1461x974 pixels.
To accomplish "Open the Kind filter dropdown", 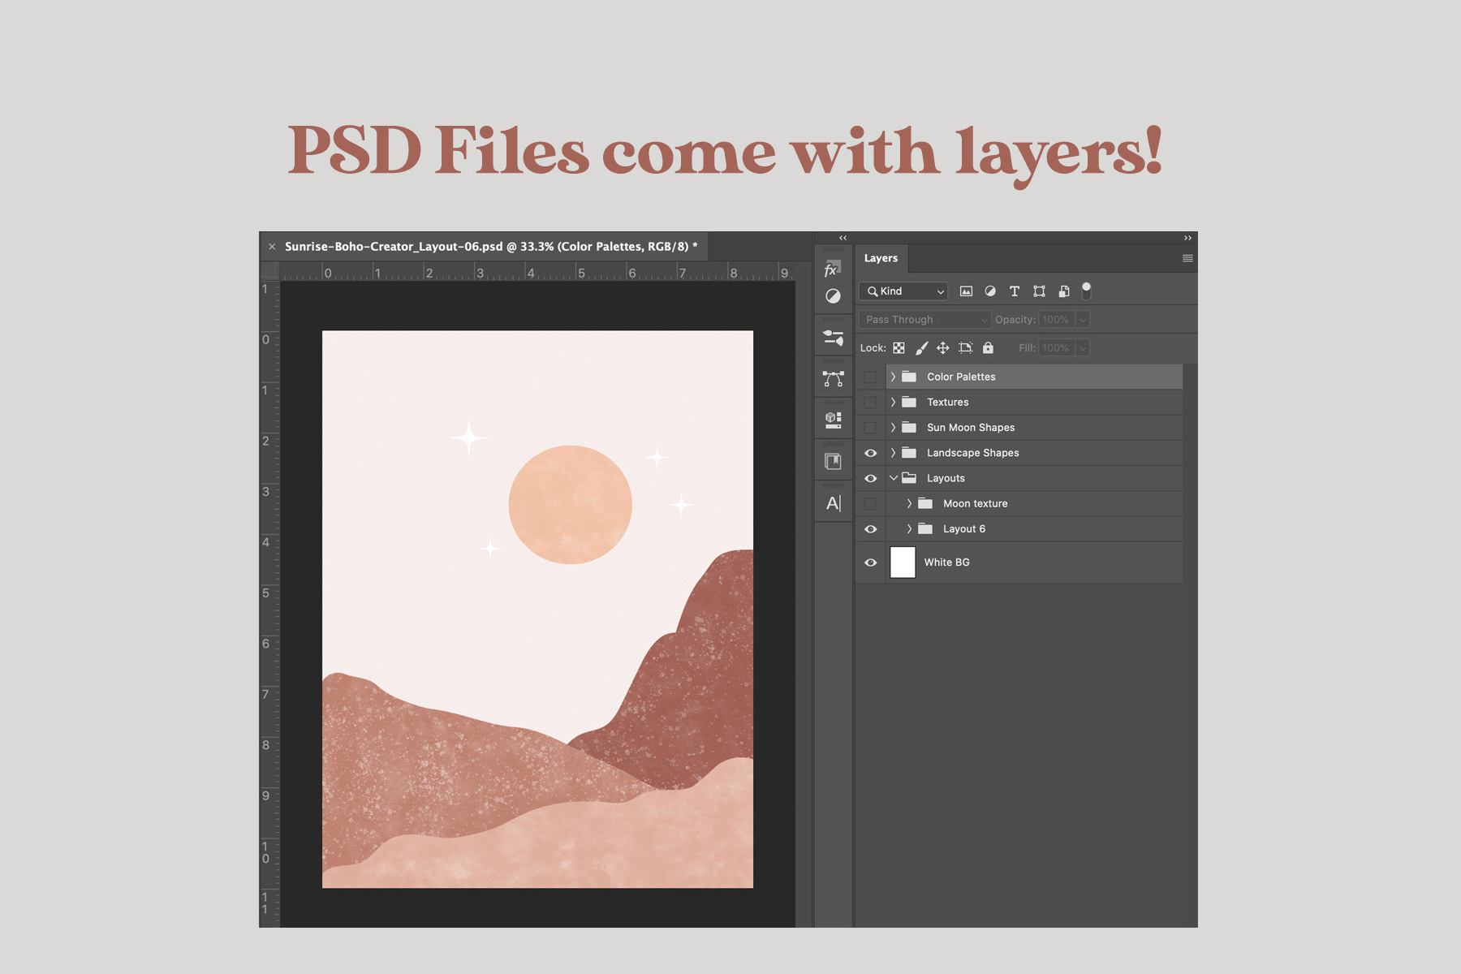I will (904, 291).
